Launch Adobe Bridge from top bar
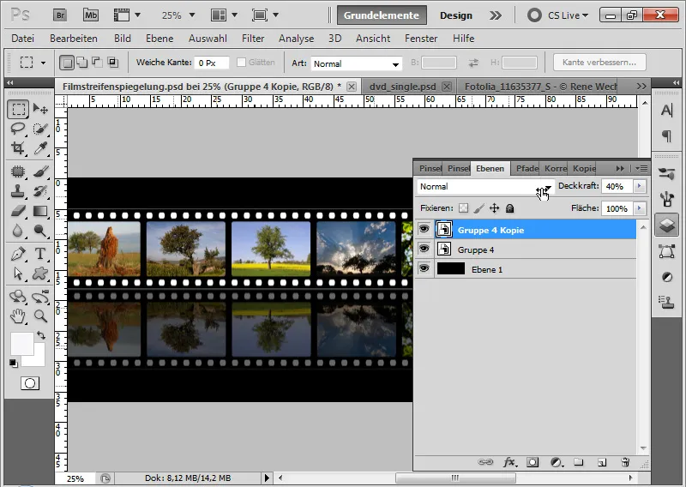The height and width of the screenshot is (487, 686). (60, 15)
